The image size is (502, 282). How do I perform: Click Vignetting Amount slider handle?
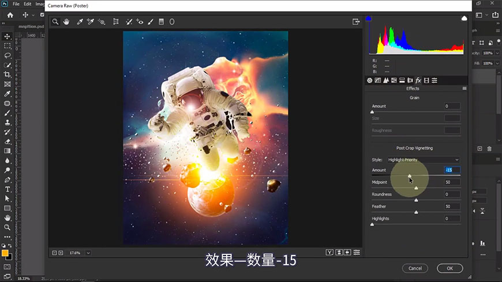pyautogui.click(x=410, y=176)
